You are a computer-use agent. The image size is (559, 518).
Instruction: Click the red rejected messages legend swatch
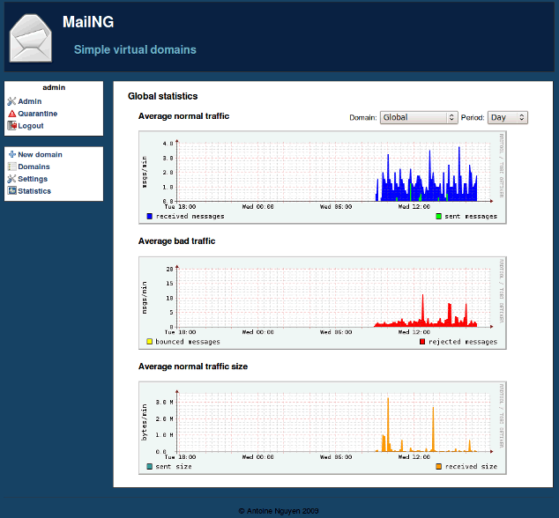[x=422, y=342]
